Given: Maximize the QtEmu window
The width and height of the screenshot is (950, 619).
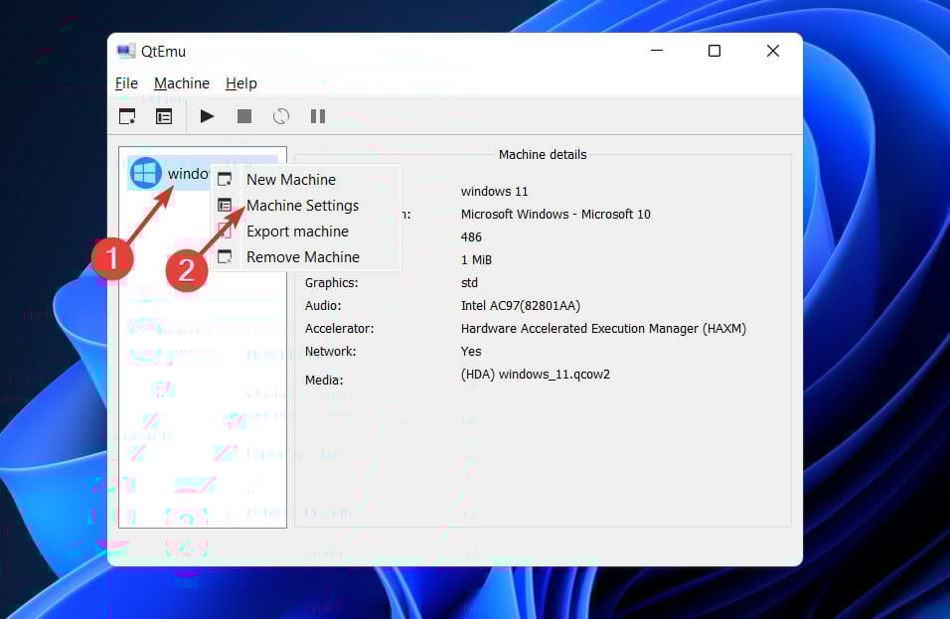Looking at the screenshot, I should (x=714, y=52).
